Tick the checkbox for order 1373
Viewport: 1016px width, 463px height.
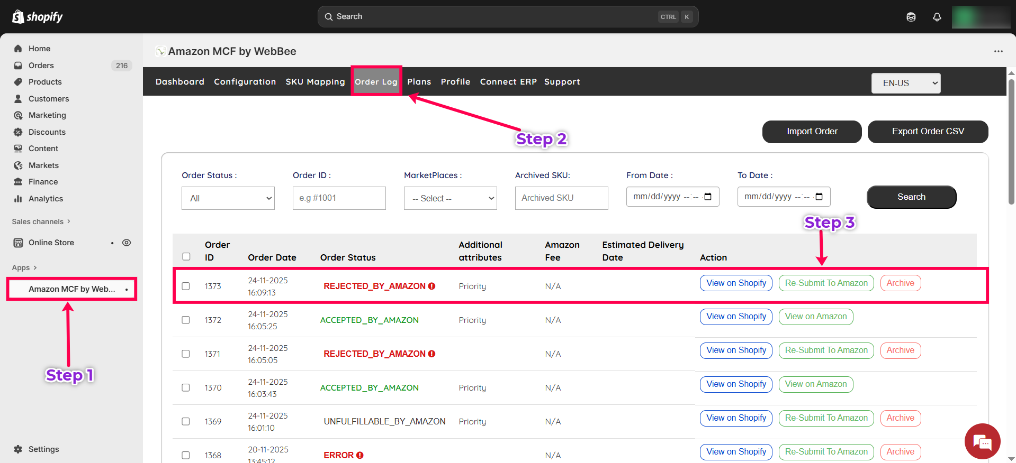[x=186, y=286]
